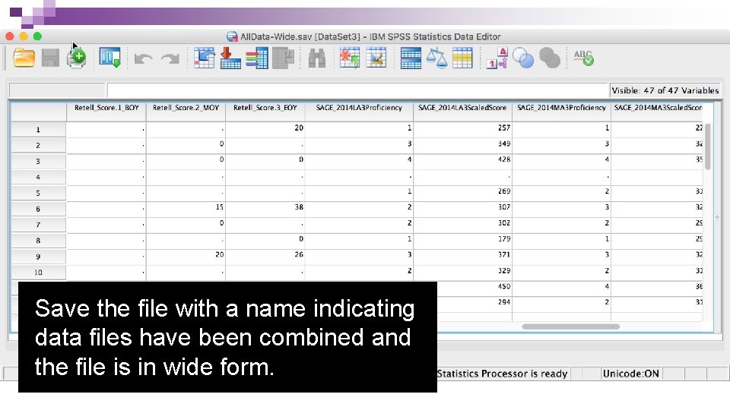Click Visible: 47 of 47 Variables label
Screen dimensions: 730x410
click(x=665, y=90)
